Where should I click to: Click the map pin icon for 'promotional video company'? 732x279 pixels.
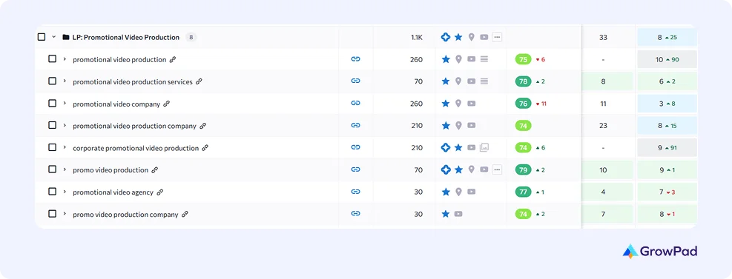(458, 104)
